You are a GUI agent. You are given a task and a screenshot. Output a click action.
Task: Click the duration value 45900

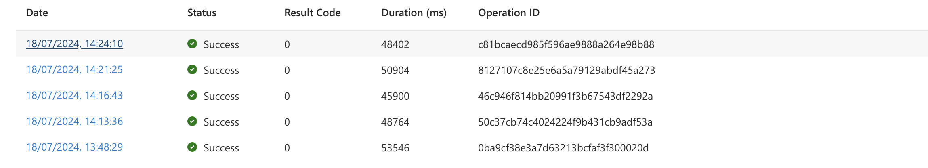395,96
